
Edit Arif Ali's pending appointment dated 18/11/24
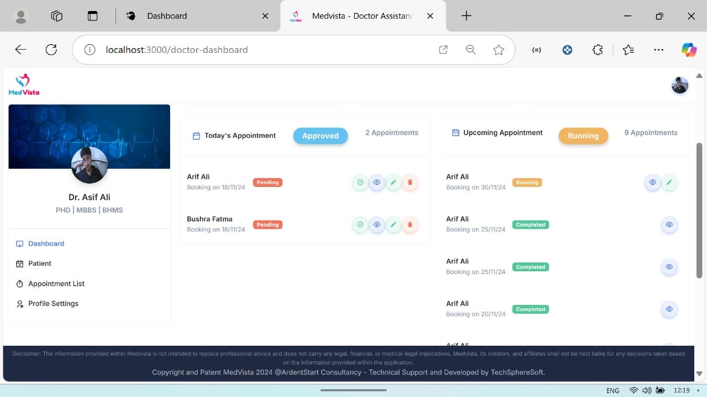(393, 183)
